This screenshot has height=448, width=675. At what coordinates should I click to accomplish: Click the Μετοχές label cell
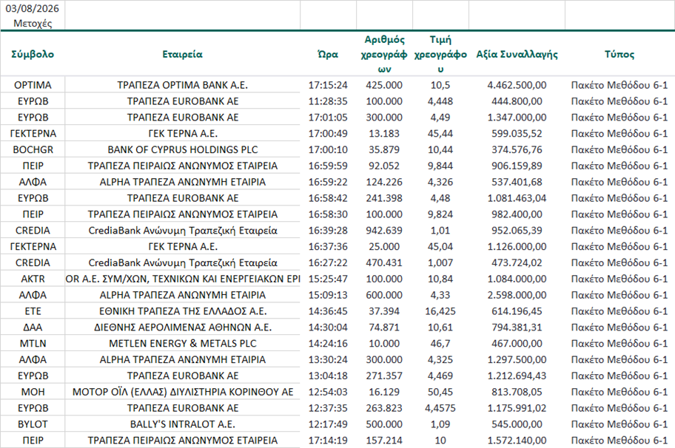(33, 23)
